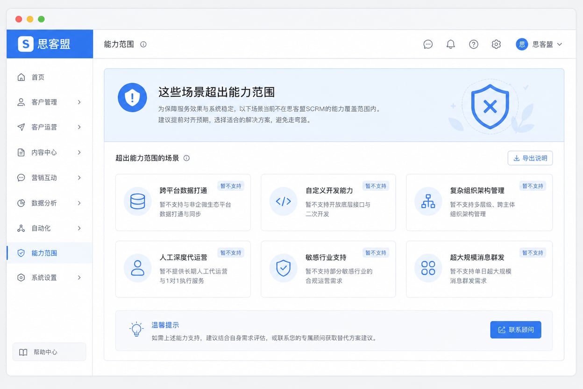
Task: Click the workflow icon beside 自动化
Action: pos(21,228)
